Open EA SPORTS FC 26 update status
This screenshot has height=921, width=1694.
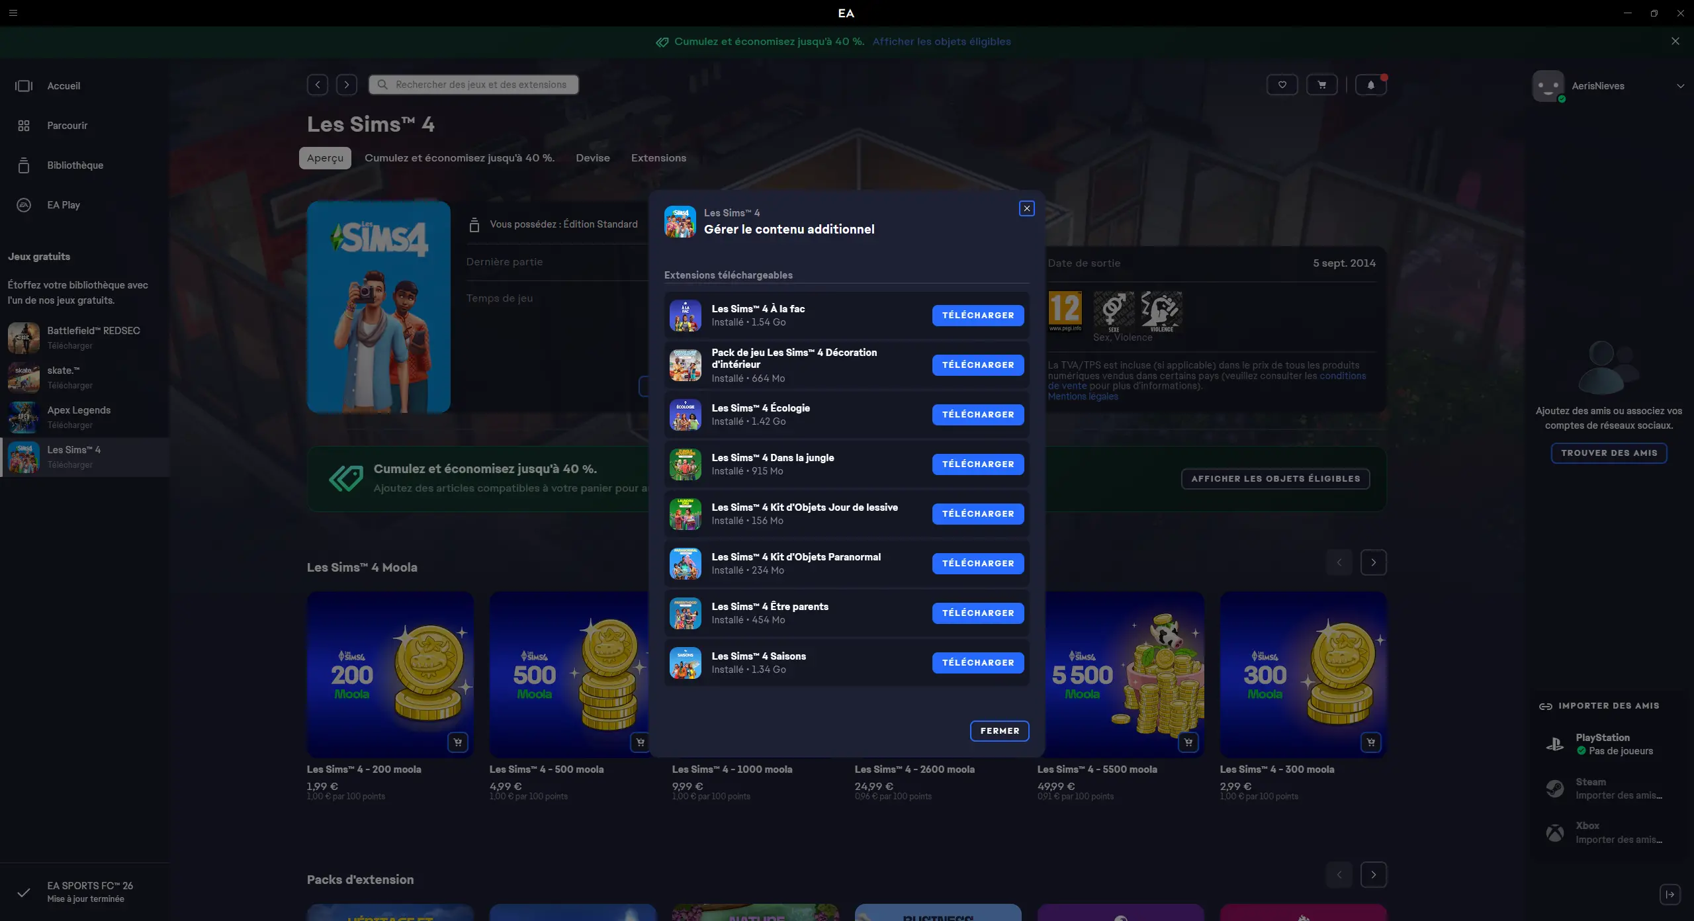85,892
